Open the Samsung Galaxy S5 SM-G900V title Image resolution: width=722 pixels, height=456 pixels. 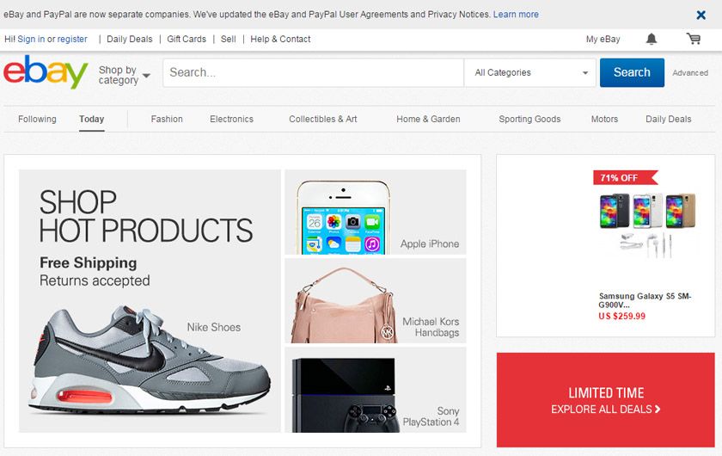[645, 300]
